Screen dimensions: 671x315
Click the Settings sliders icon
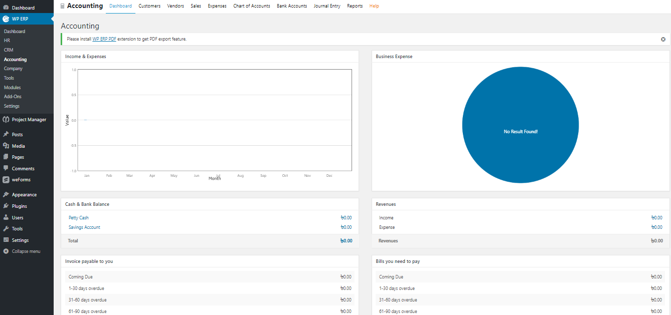[6, 240]
